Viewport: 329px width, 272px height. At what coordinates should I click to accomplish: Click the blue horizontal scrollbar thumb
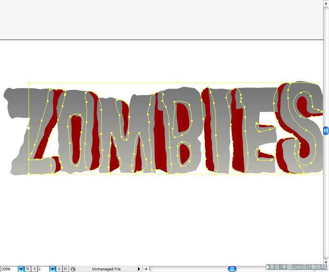[232, 269]
